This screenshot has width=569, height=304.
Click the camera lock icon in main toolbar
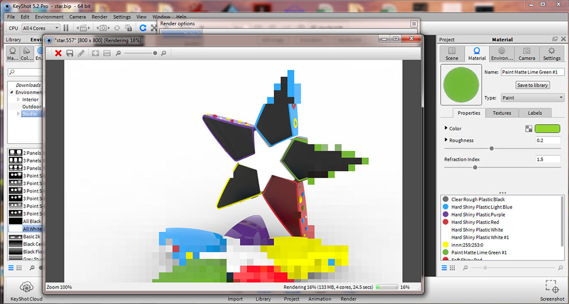coord(128,28)
